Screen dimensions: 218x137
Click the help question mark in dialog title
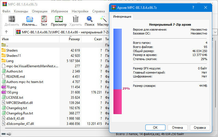pyautogui.click(x=193, y=7)
